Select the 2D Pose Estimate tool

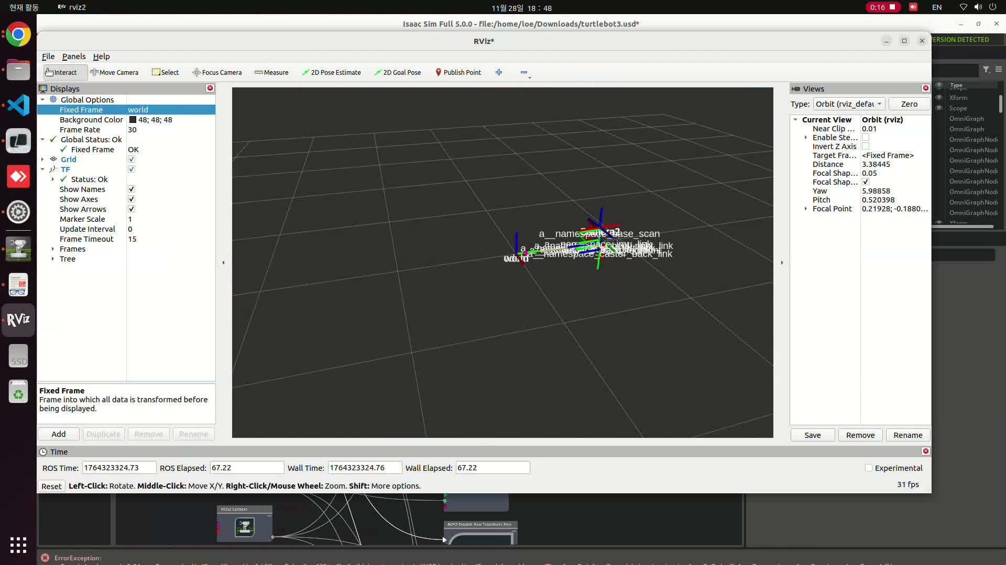(331, 72)
